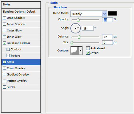Open the black satin color swatch
134x114 pixels.
[112, 13]
